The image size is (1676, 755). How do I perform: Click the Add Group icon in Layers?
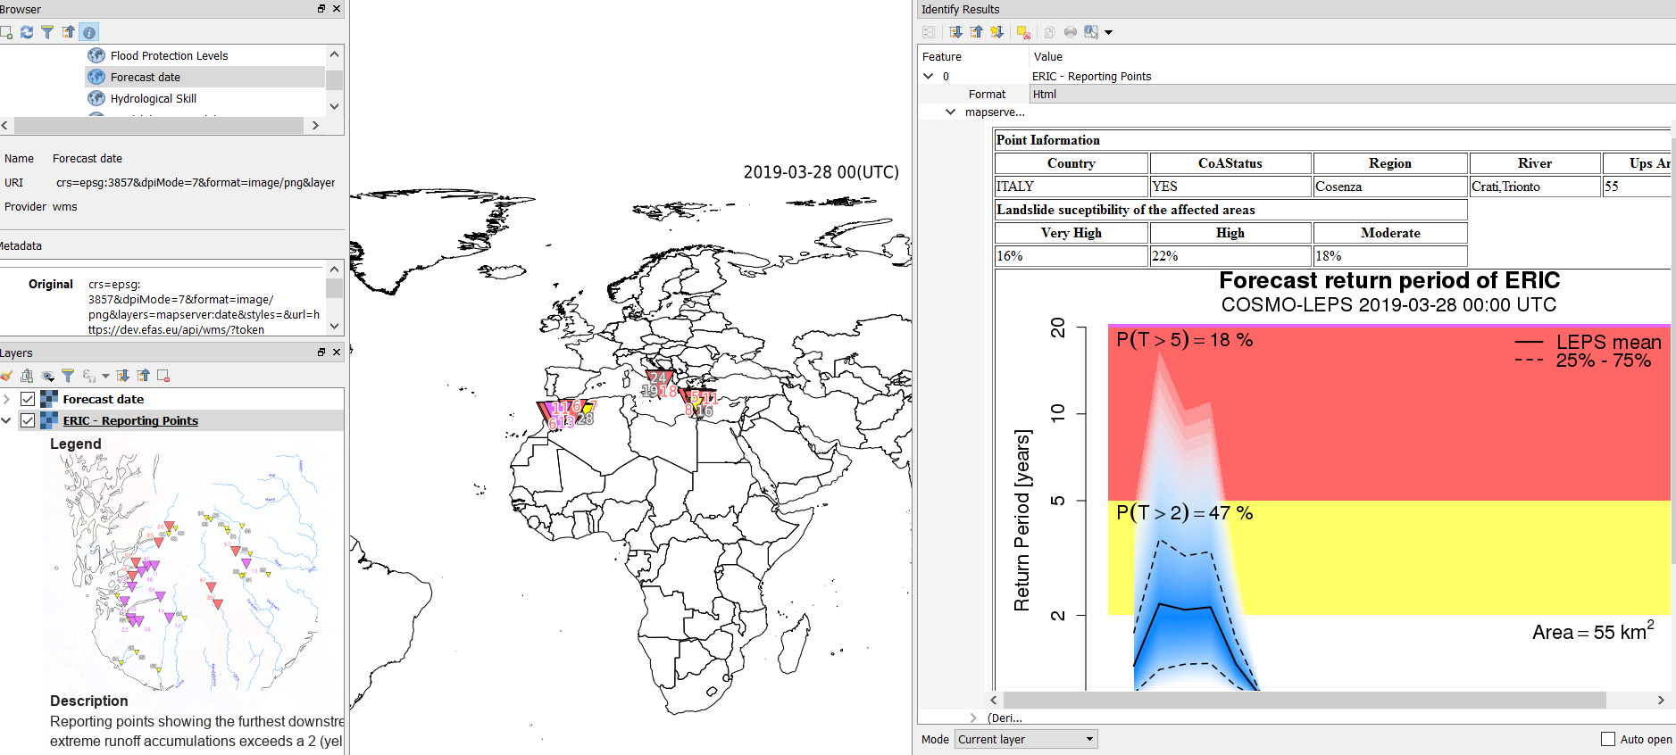click(27, 376)
